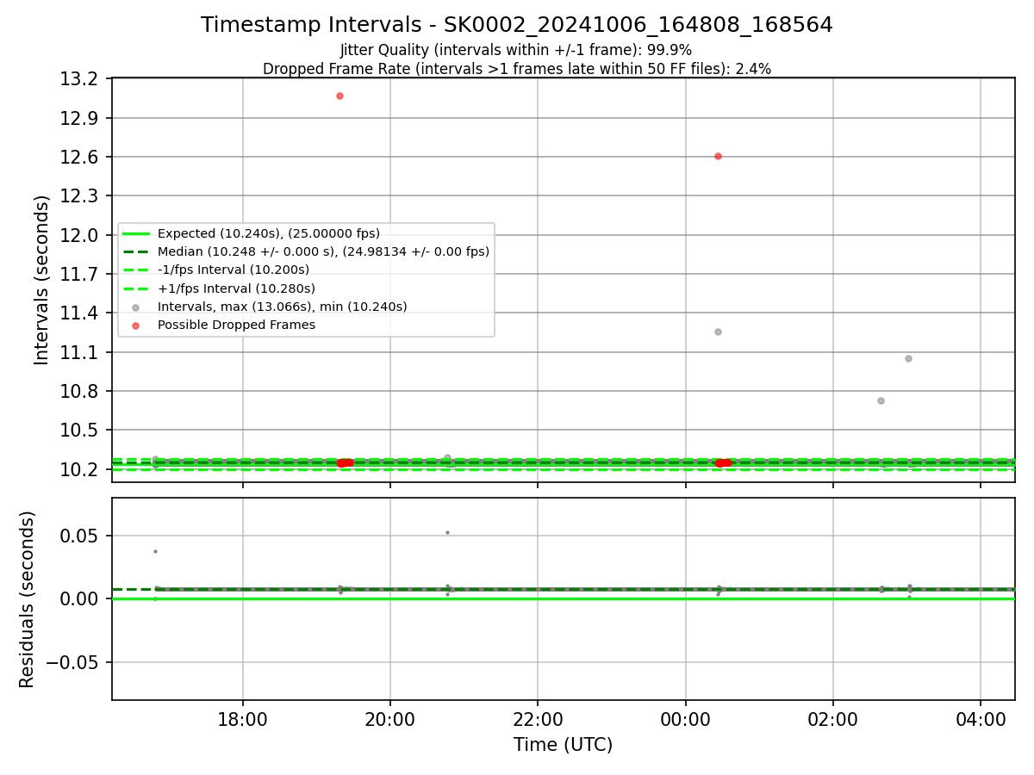Click the red cluster on baseline near 00:30

[723, 463]
